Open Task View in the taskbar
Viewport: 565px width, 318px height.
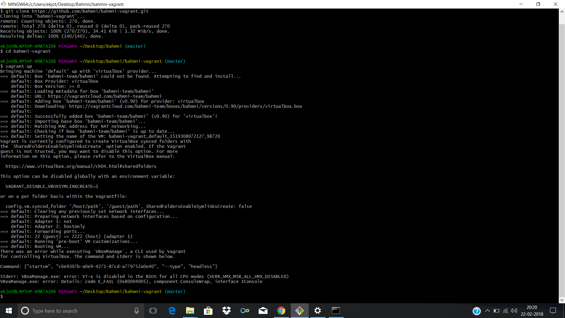point(153,311)
